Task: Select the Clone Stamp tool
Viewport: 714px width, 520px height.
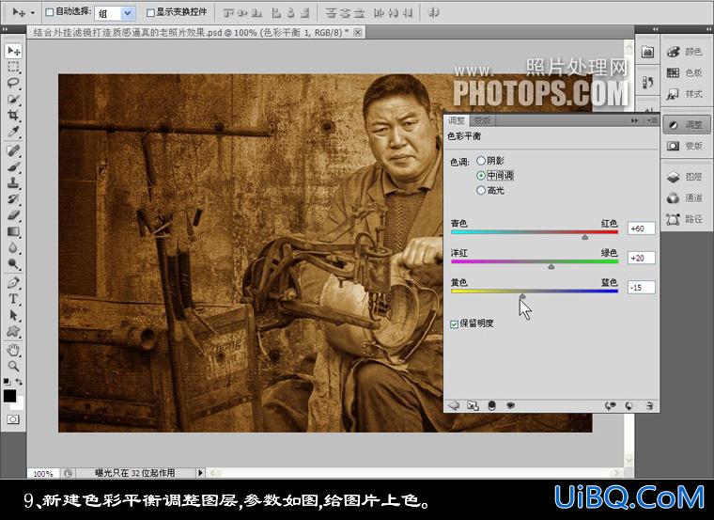Action: [x=13, y=183]
